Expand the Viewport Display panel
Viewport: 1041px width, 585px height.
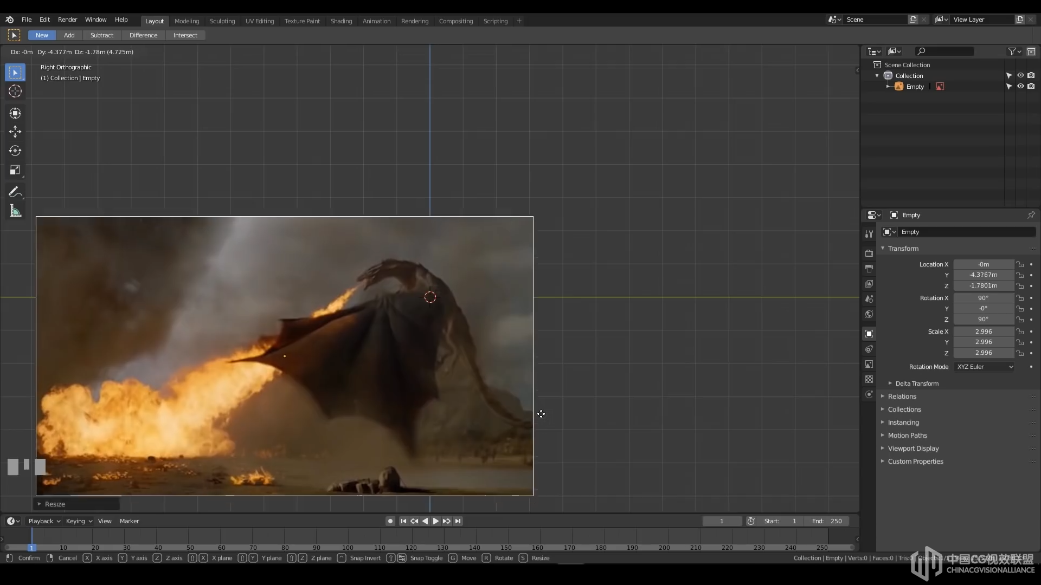tap(883, 448)
